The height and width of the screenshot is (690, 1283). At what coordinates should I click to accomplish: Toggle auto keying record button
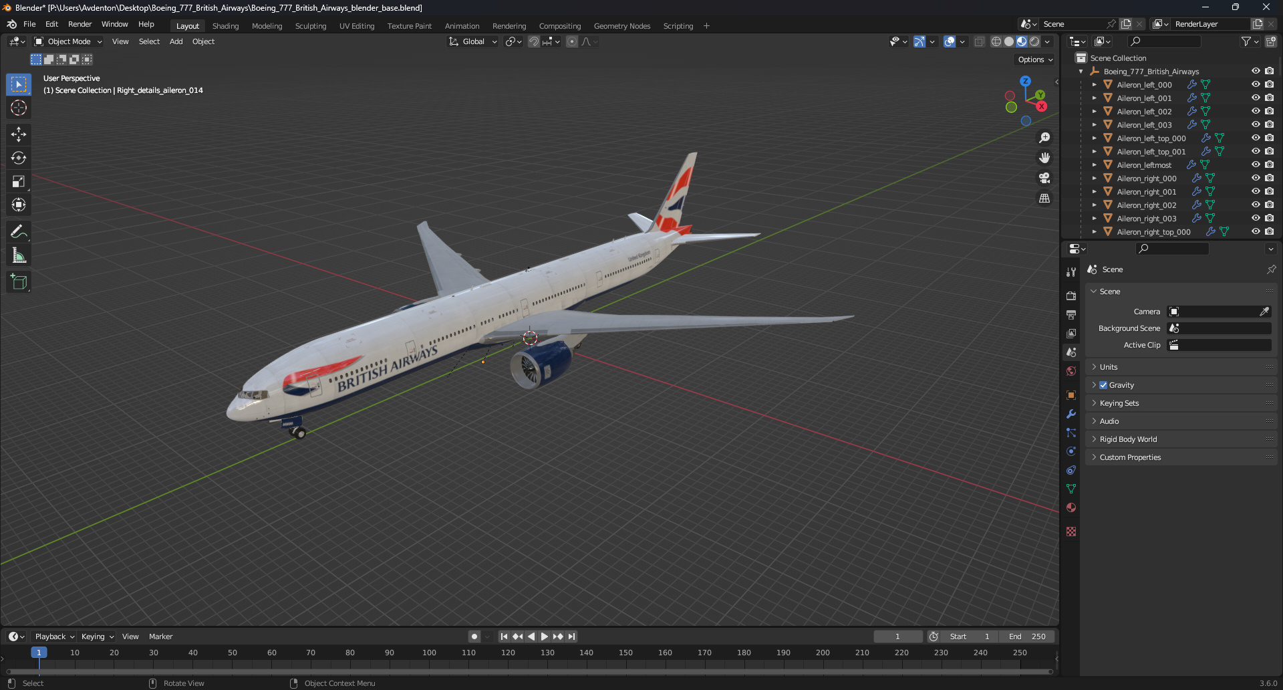coord(474,637)
